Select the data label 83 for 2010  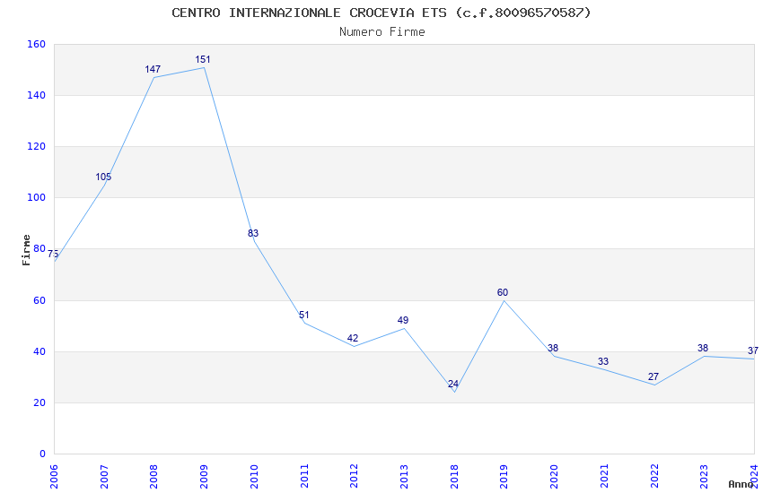click(253, 234)
